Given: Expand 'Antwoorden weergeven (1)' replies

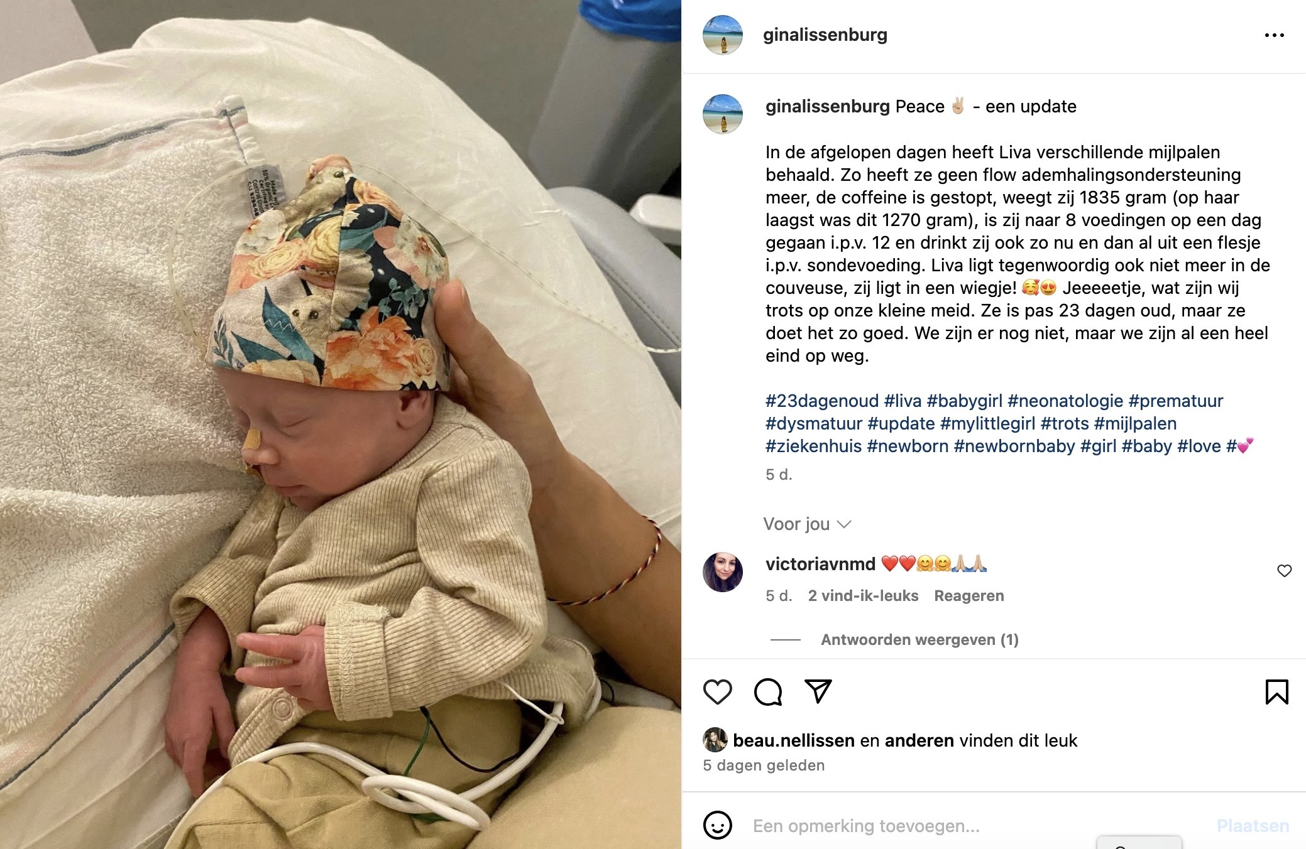Looking at the screenshot, I should pos(919,639).
